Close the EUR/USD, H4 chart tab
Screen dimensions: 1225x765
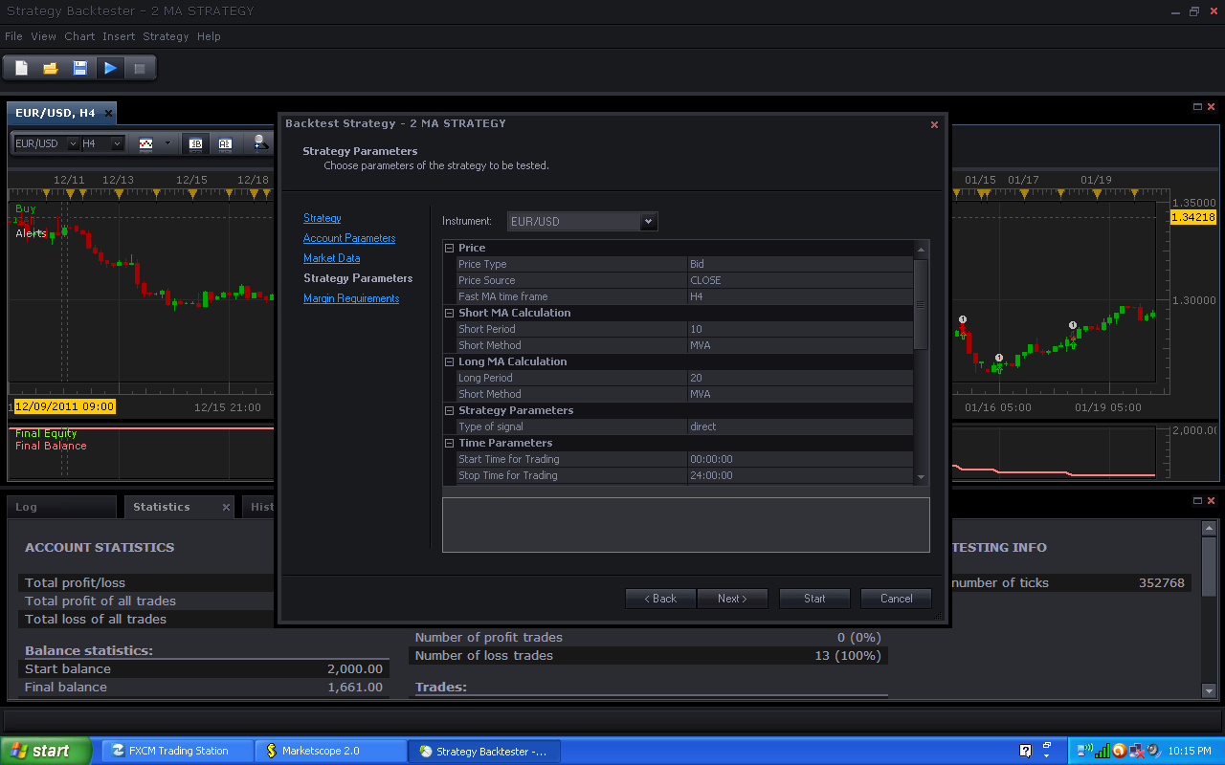coord(108,113)
